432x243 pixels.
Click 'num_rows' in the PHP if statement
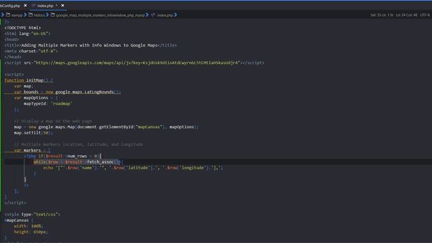[x=77, y=156]
